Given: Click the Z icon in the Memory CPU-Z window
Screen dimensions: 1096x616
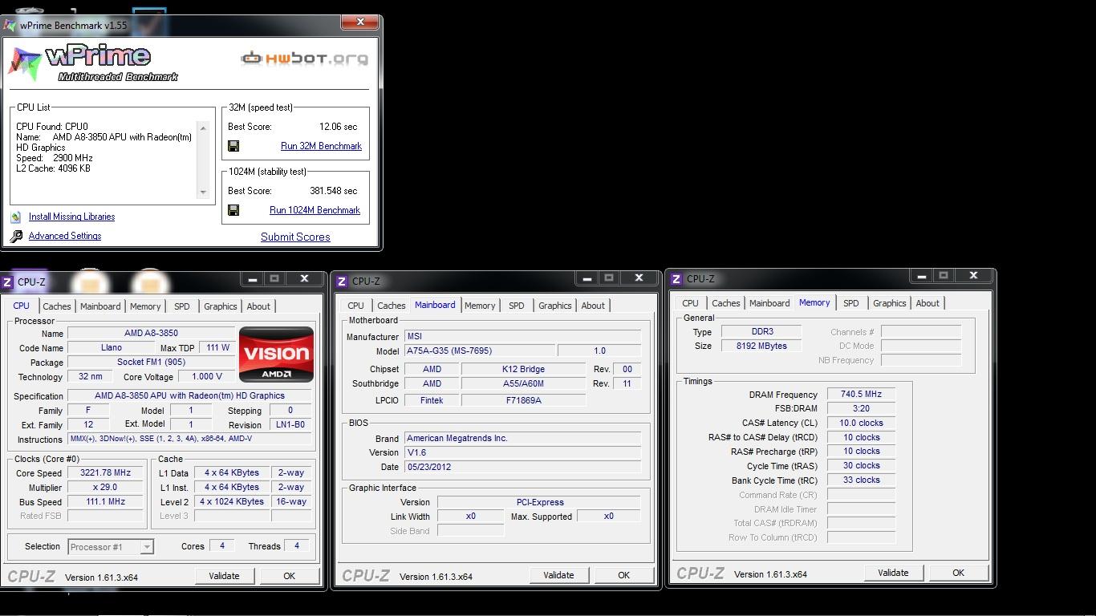Looking at the screenshot, I should [x=676, y=278].
